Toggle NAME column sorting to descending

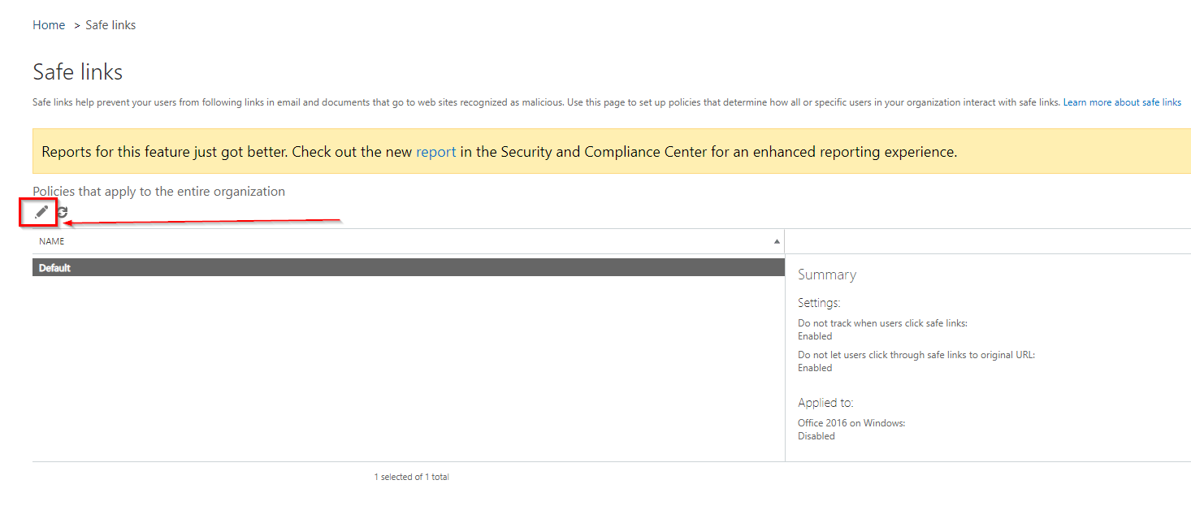tap(777, 241)
